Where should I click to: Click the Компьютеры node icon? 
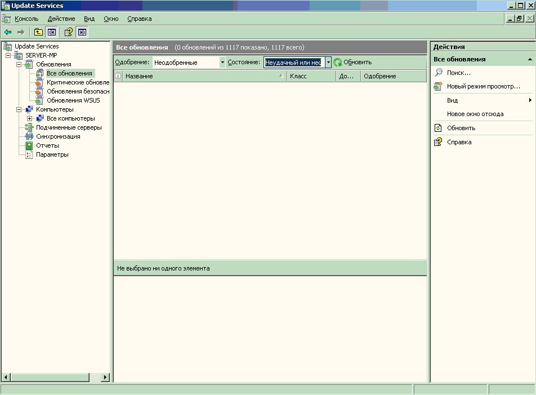[29, 109]
